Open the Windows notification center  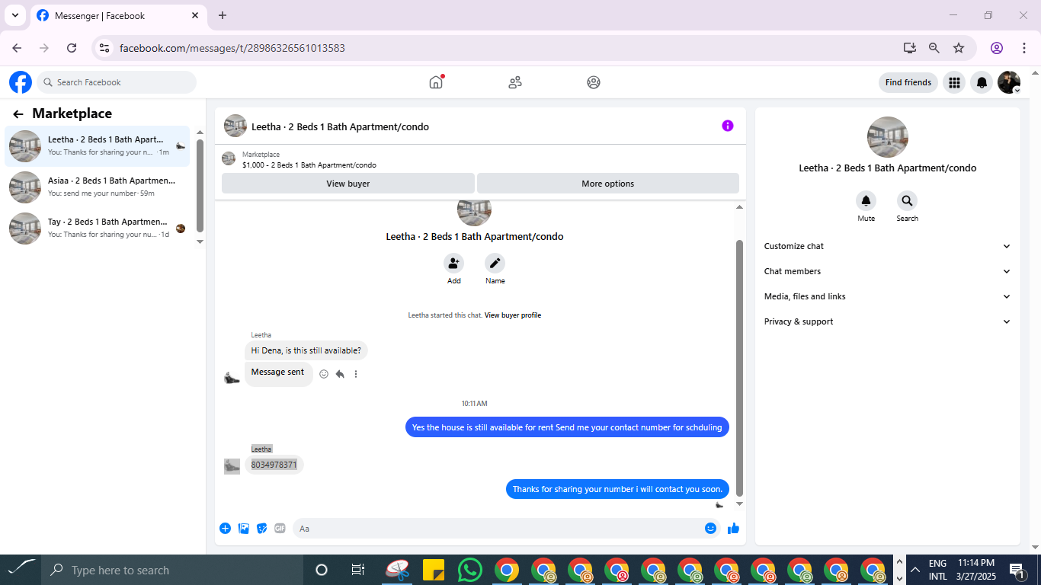click(x=1017, y=570)
